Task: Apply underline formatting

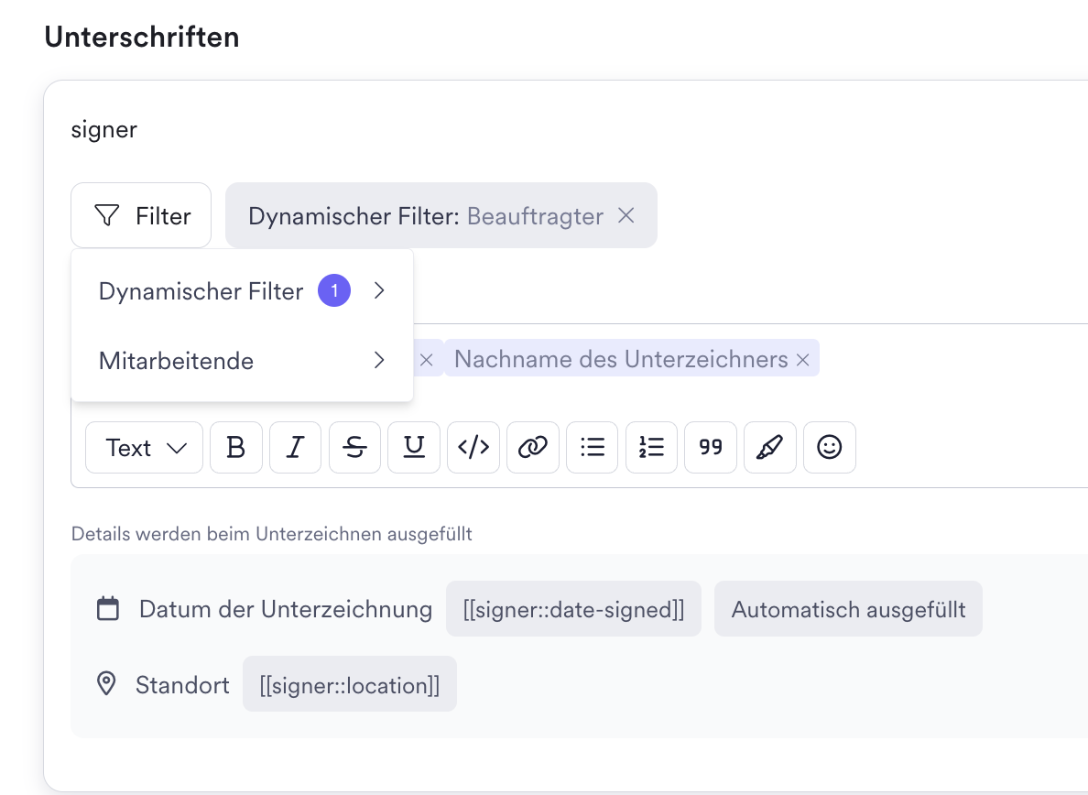Action: (414, 448)
